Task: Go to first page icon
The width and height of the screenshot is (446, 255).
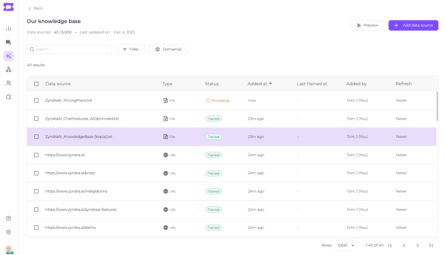Action: click(x=390, y=245)
